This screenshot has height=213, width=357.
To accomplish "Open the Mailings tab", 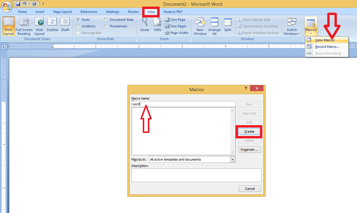I will click(x=113, y=12).
